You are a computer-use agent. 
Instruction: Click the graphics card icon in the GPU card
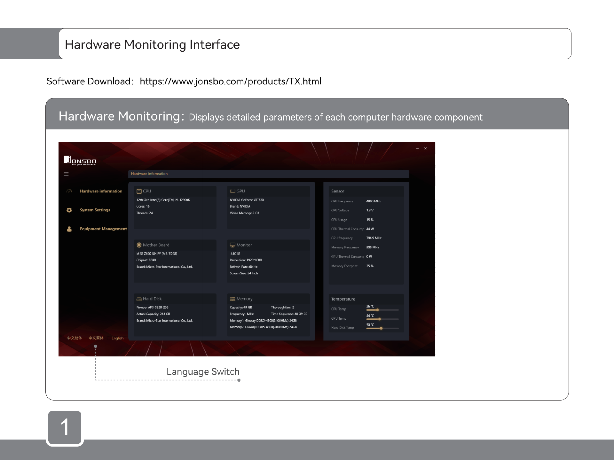[x=232, y=191]
